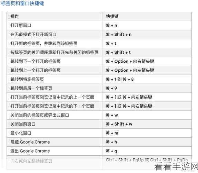This screenshot has width=198, height=173.
Task: Click 打开新的标签页，并跳转到该标签页 row
Action: coord(99,44)
